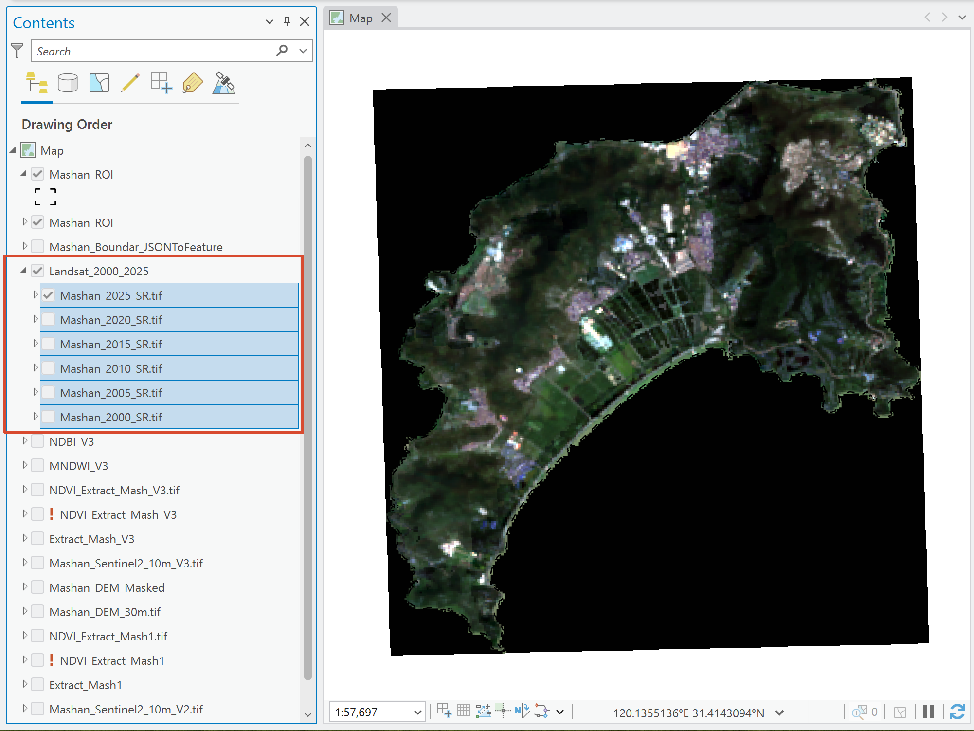Uncheck Landsat_2000_2025 group layer
This screenshot has height=731, width=974.
[x=37, y=271]
